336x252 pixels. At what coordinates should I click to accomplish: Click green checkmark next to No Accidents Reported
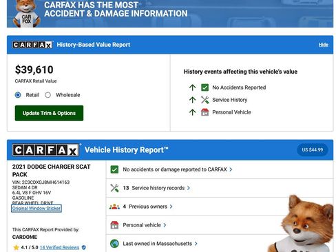coord(204,87)
